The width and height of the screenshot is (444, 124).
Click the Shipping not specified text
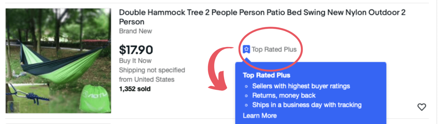[x=152, y=70]
